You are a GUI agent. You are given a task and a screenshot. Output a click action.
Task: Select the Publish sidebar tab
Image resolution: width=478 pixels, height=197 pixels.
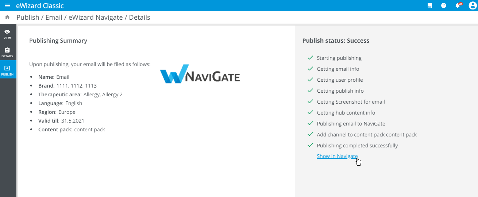(x=7, y=70)
